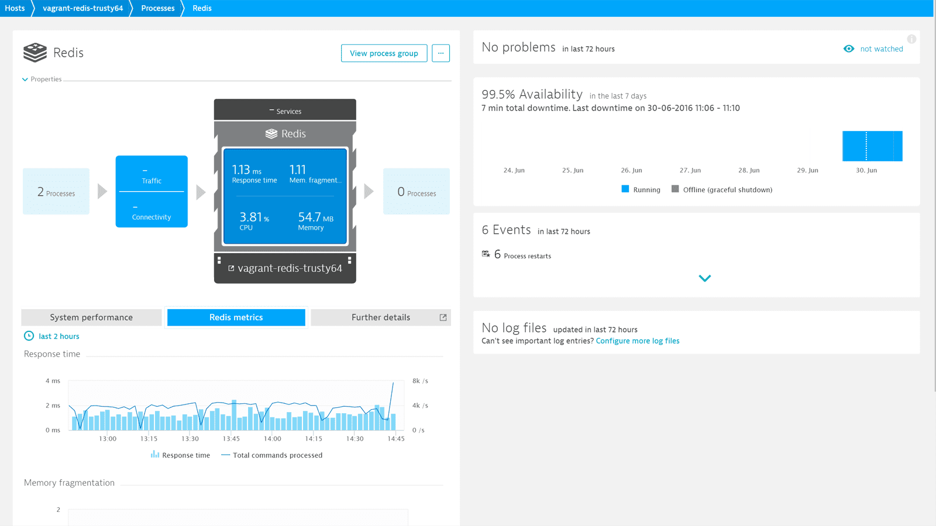Change the last 2 hours timeframe
The width and height of the screenshot is (936, 526).
click(x=59, y=336)
